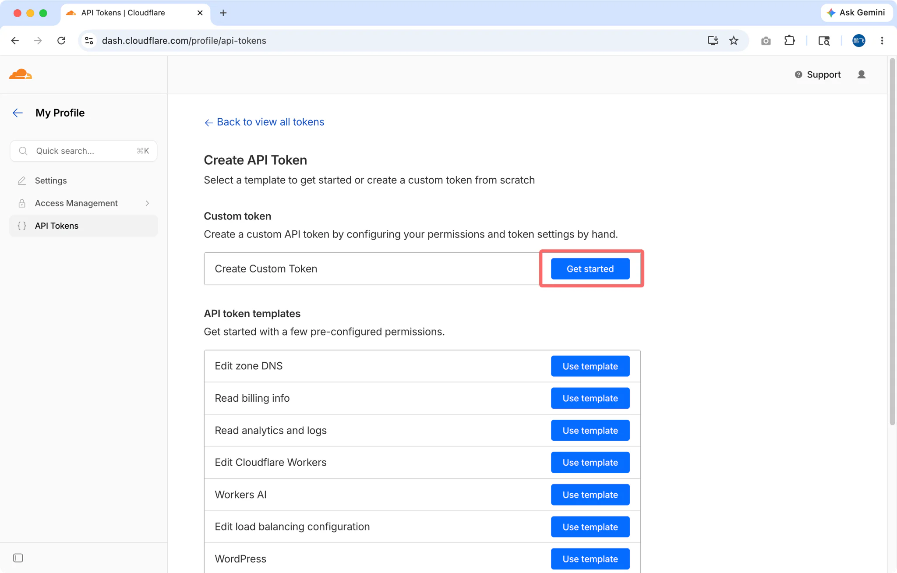The width and height of the screenshot is (897, 573).
Task: Click the Create API Token heading
Action: coord(255,160)
